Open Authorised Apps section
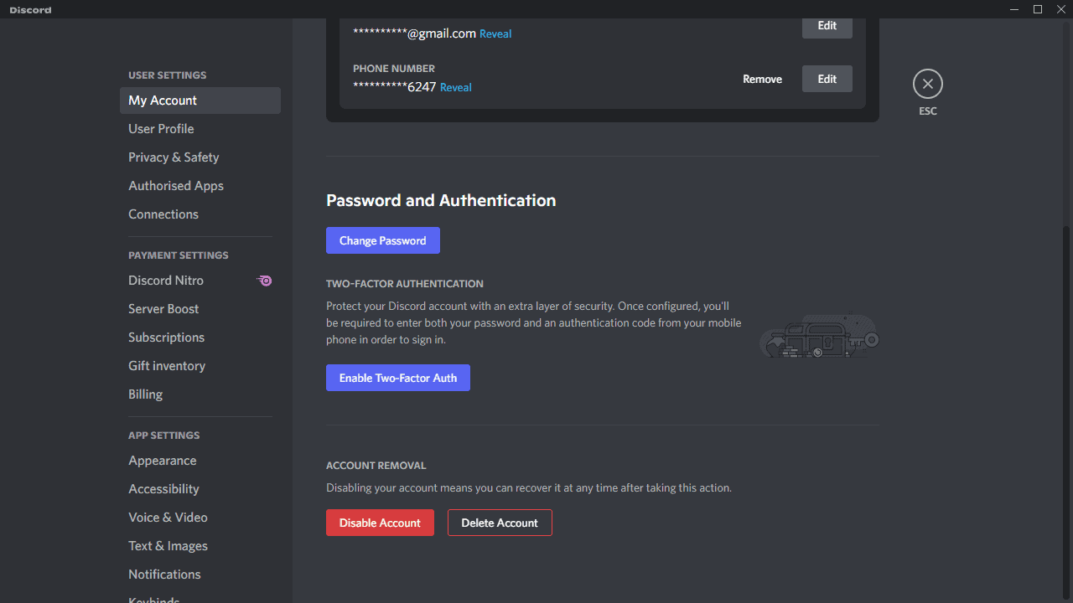This screenshot has width=1073, height=603. tap(200, 186)
